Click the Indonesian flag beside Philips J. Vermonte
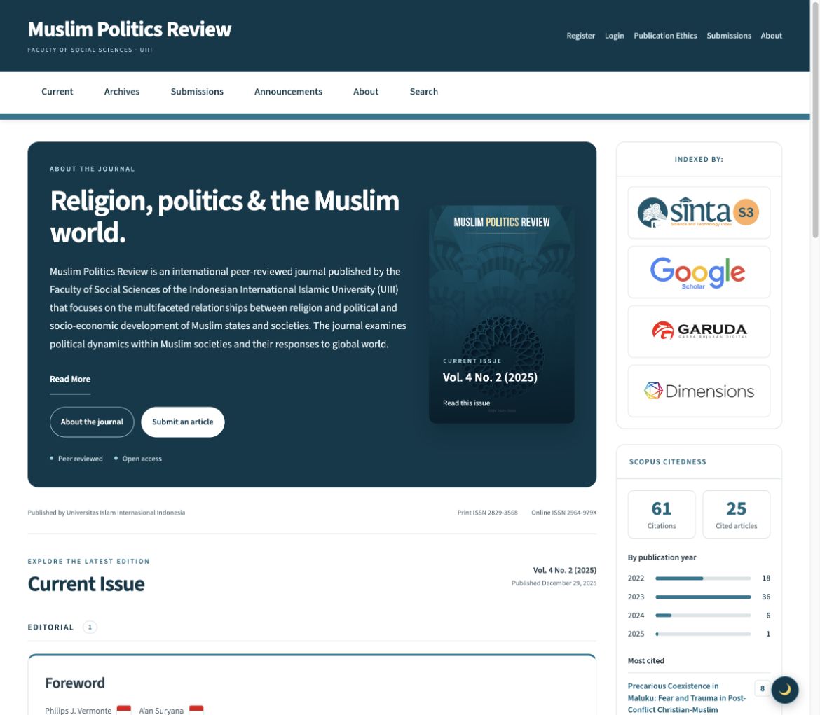 124,710
